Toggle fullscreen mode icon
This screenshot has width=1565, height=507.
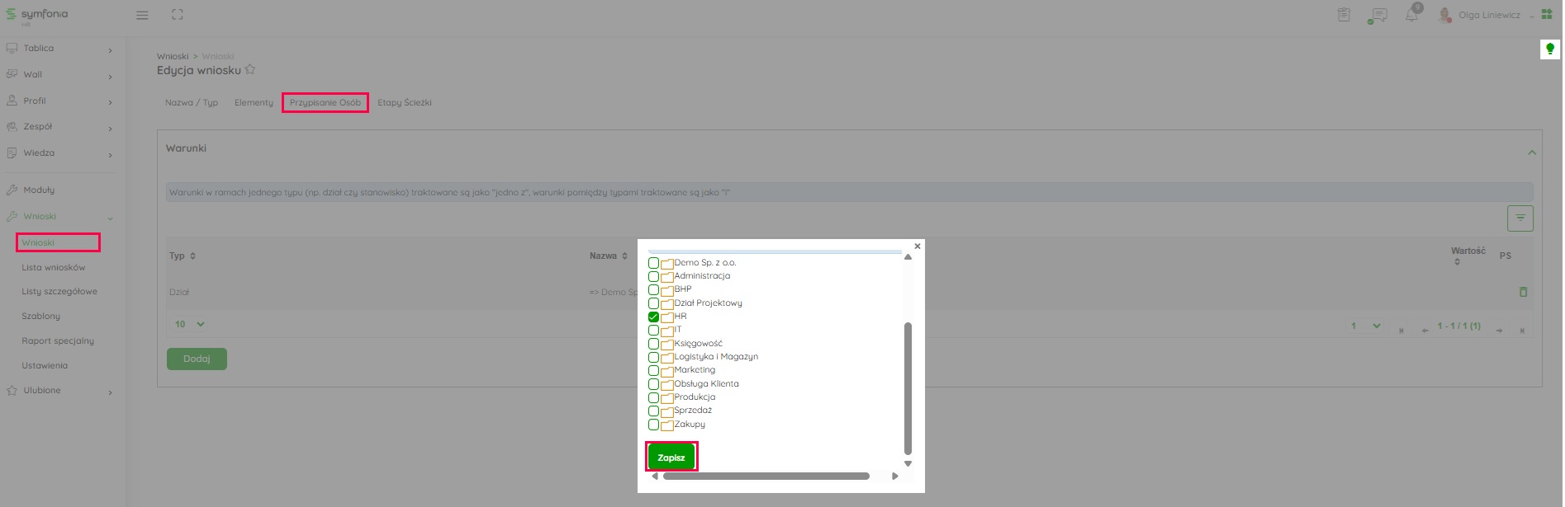tap(178, 15)
